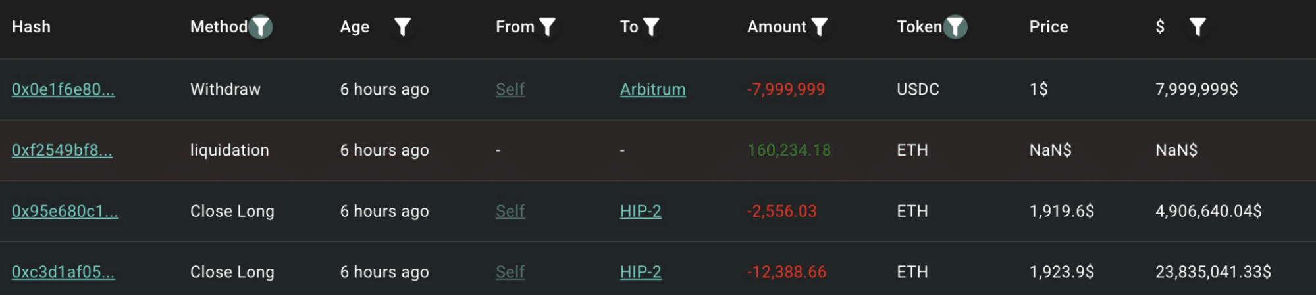The image size is (1316, 295).
Task: Open Self link in the -2,556.03 row
Action: pyautogui.click(x=510, y=211)
